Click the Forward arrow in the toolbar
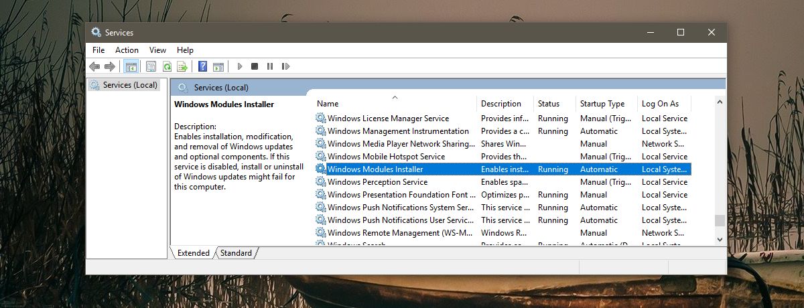This screenshot has width=804, height=308. [110, 66]
